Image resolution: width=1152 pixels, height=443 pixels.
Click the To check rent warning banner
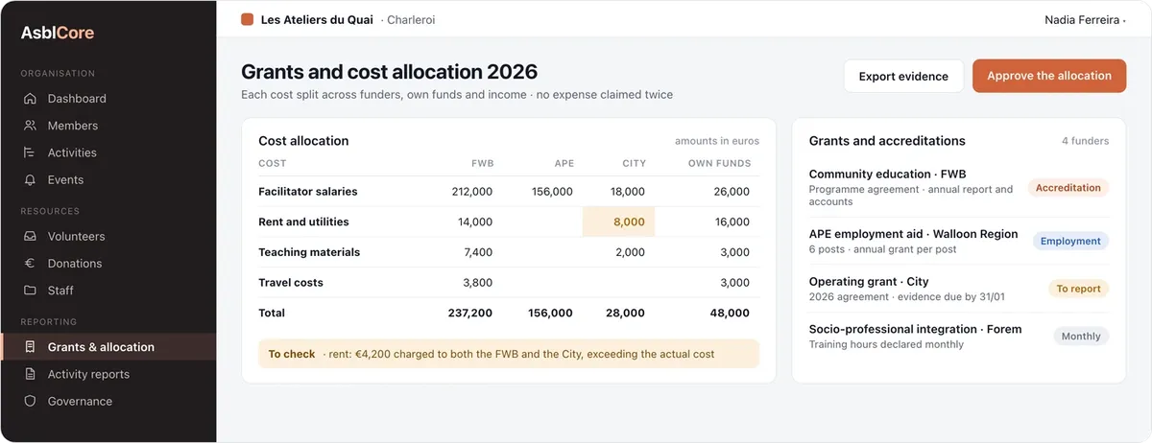point(509,354)
